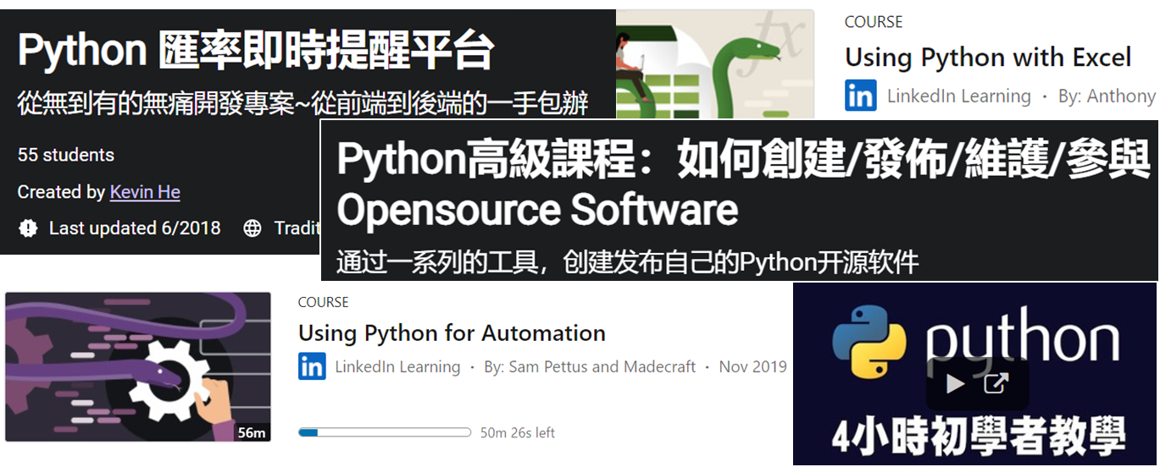1160x467 pixels.
Task: Click the Python logo in video thumbnail
Action: [x=869, y=340]
